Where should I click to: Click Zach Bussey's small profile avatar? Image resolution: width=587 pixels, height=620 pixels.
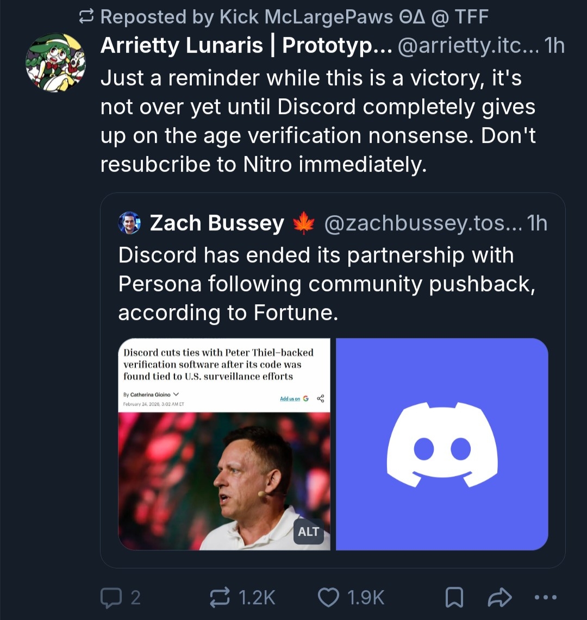pos(129,223)
